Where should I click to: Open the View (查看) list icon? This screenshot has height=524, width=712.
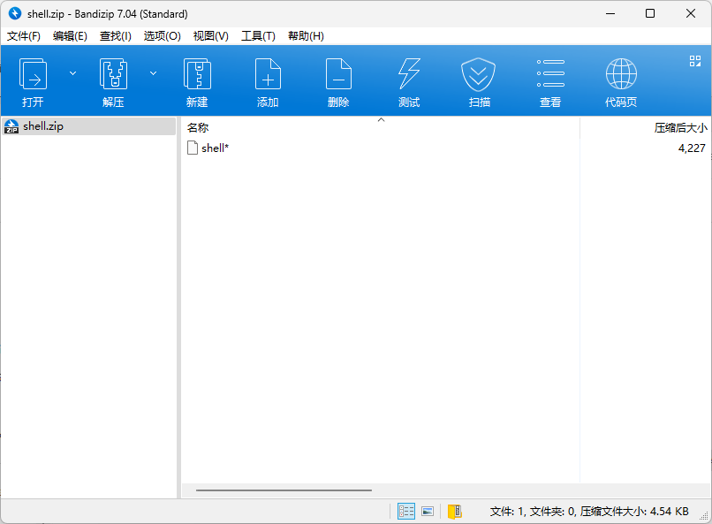[550, 81]
